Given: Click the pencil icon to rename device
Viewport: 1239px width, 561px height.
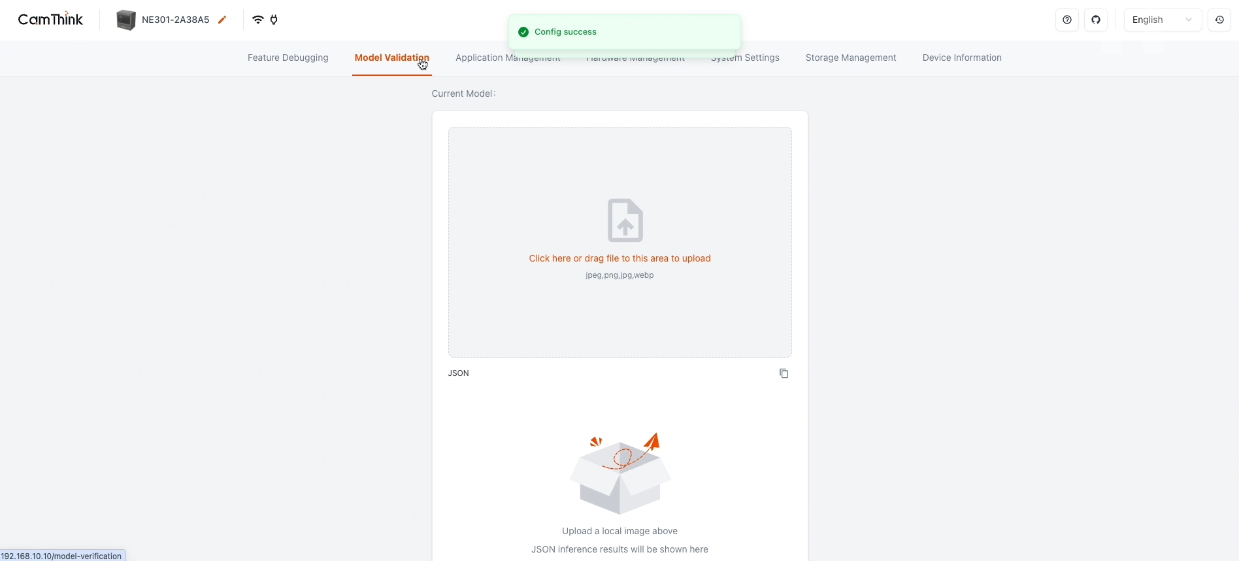Looking at the screenshot, I should pos(222,20).
